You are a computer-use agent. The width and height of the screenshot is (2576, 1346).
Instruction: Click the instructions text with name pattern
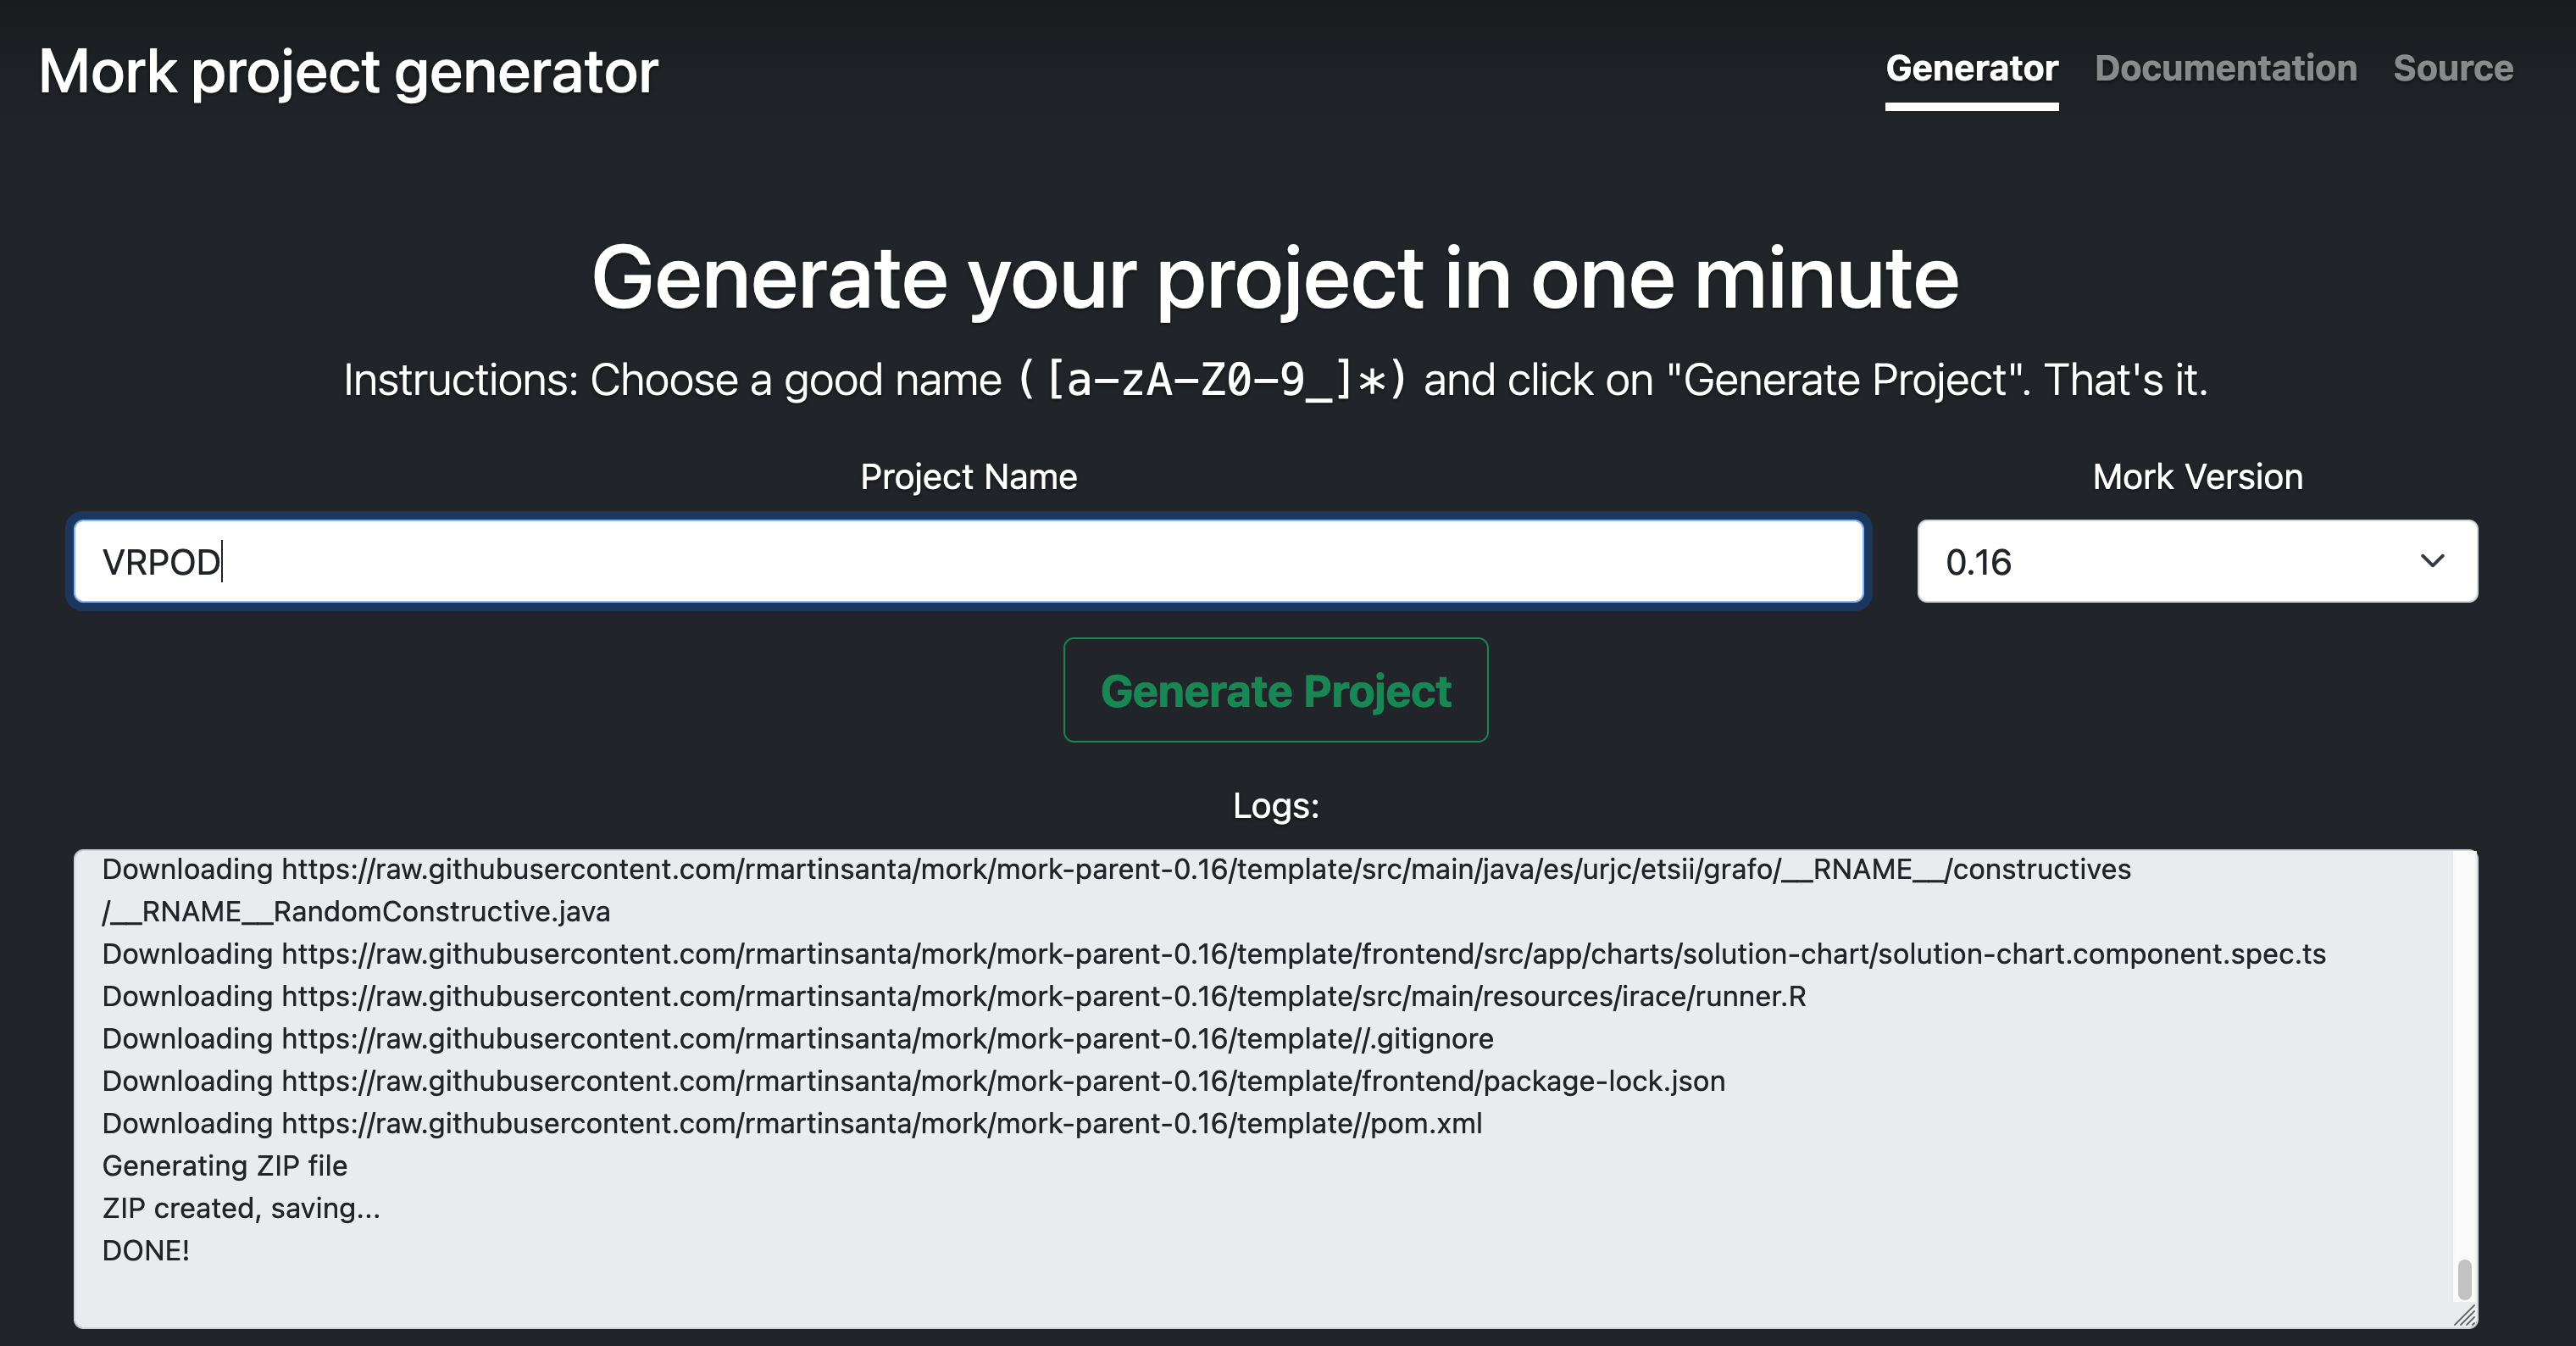click(x=1275, y=380)
